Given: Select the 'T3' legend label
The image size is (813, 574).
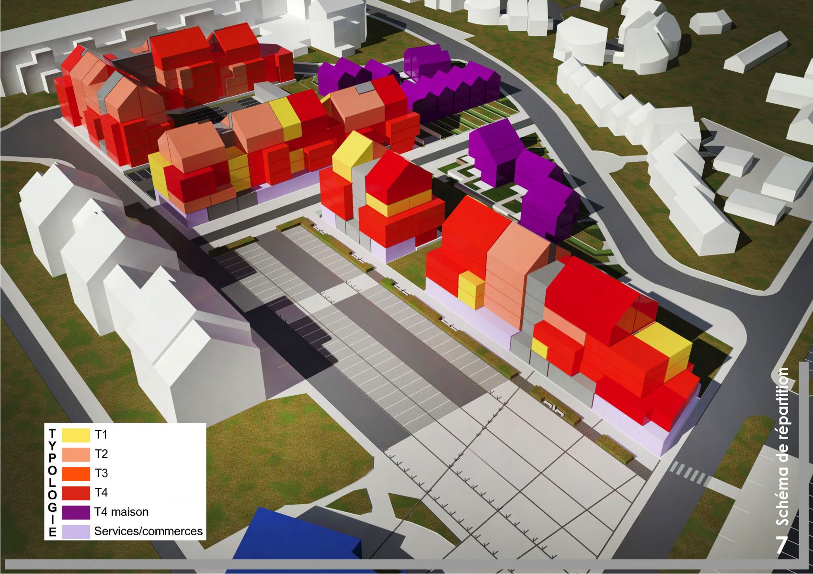Looking at the screenshot, I should pyautogui.click(x=101, y=473).
